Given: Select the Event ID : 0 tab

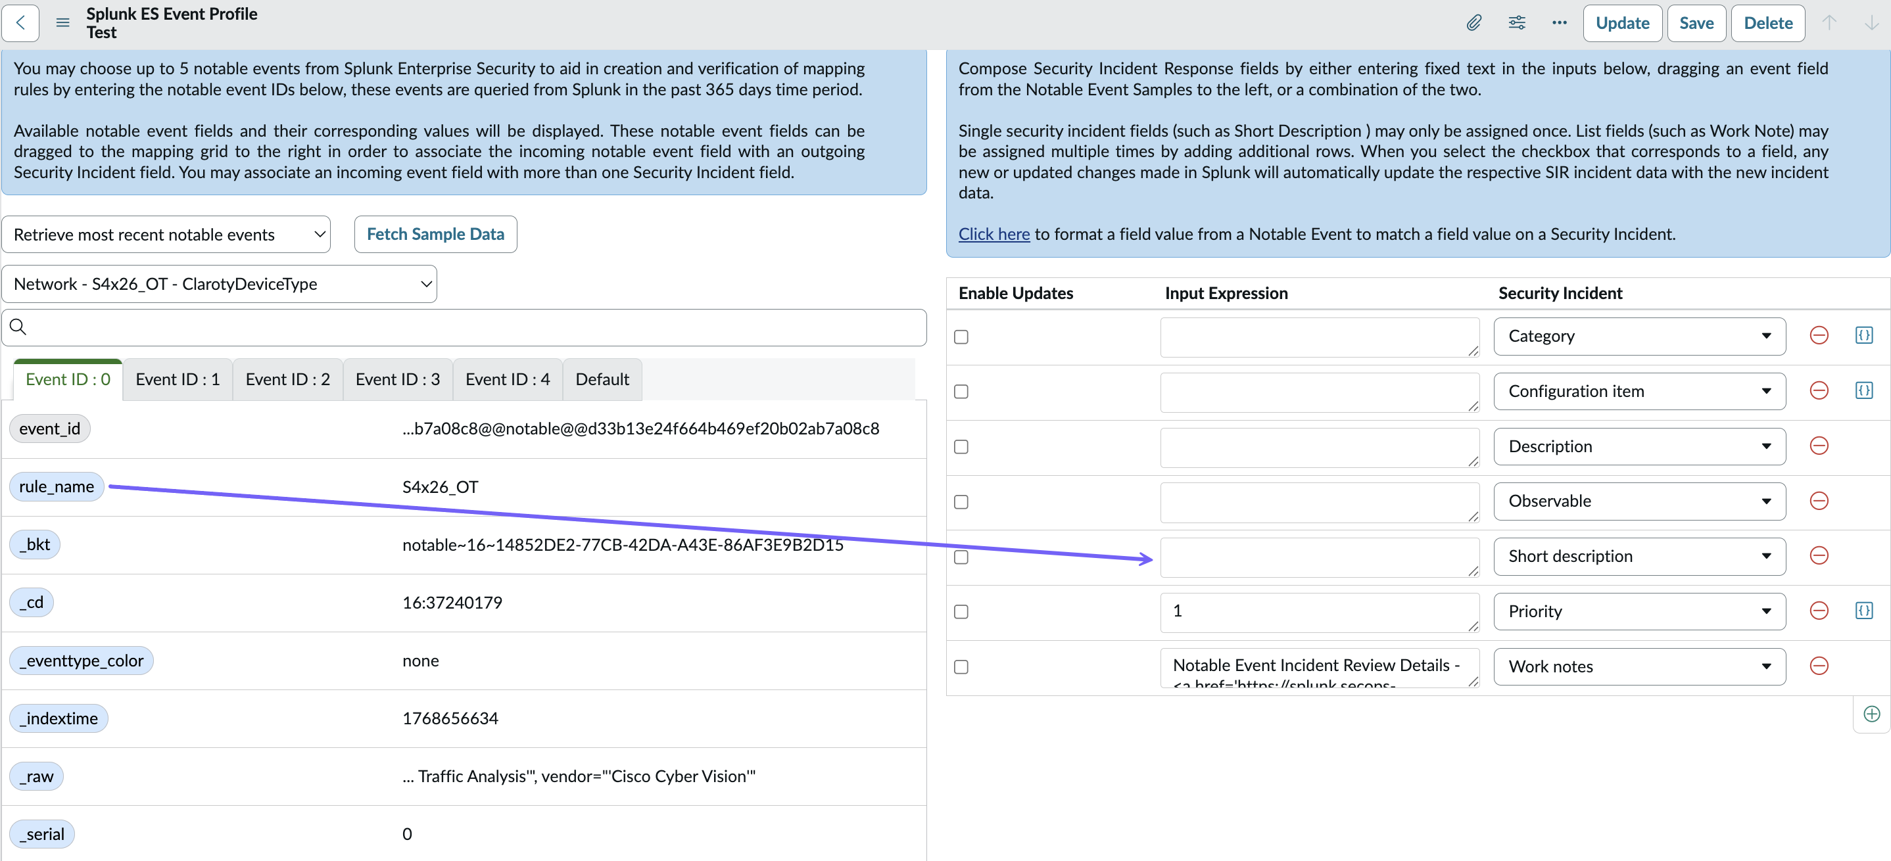Looking at the screenshot, I should coord(68,379).
